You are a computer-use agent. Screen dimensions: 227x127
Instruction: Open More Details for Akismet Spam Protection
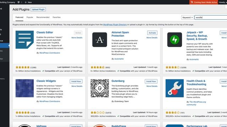pyautogui.click(x=152, y=38)
